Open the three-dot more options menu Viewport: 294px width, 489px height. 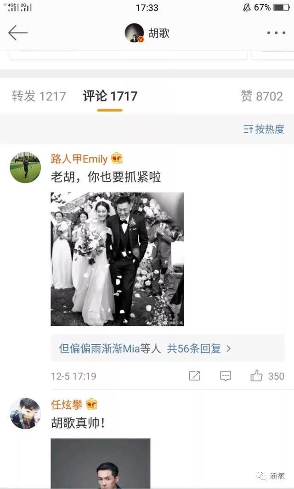point(276,33)
